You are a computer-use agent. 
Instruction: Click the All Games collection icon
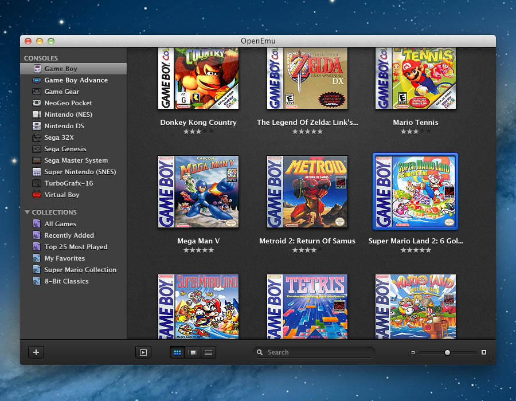pyautogui.click(x=37, y=224)
